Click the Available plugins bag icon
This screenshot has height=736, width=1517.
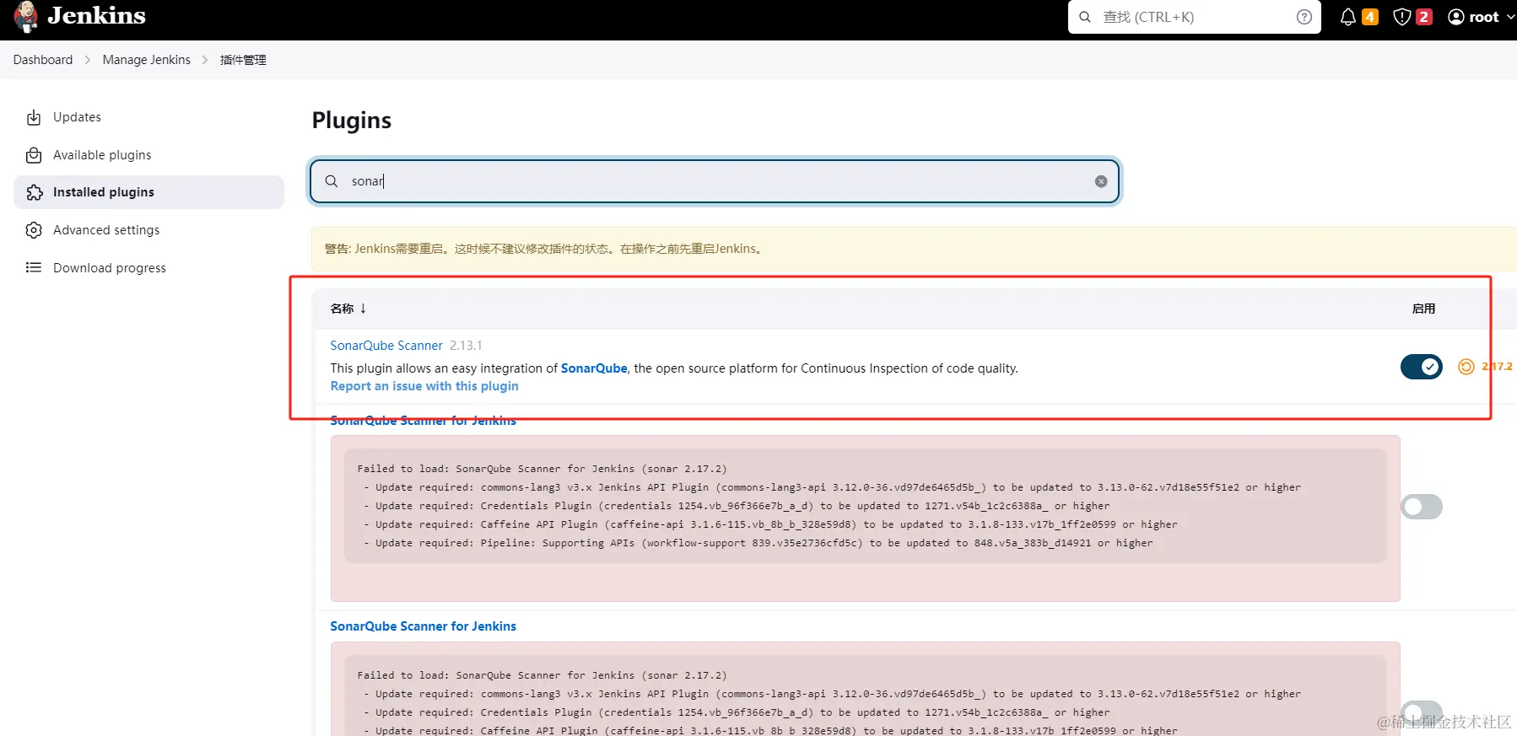34,155
